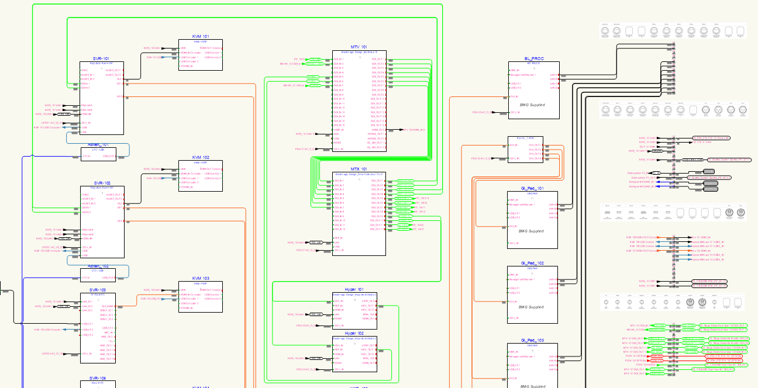
Task: Select the Adrien_101 LTC-USB block
Action: [98, 155]
